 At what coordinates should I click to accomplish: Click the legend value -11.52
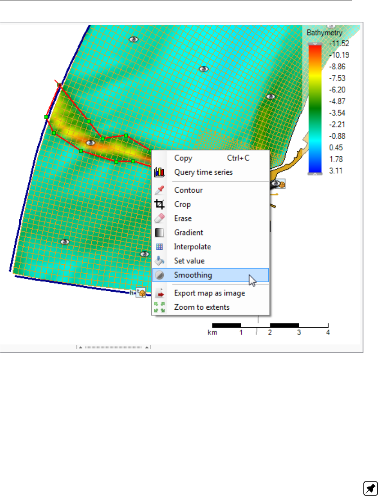(339, 44)
